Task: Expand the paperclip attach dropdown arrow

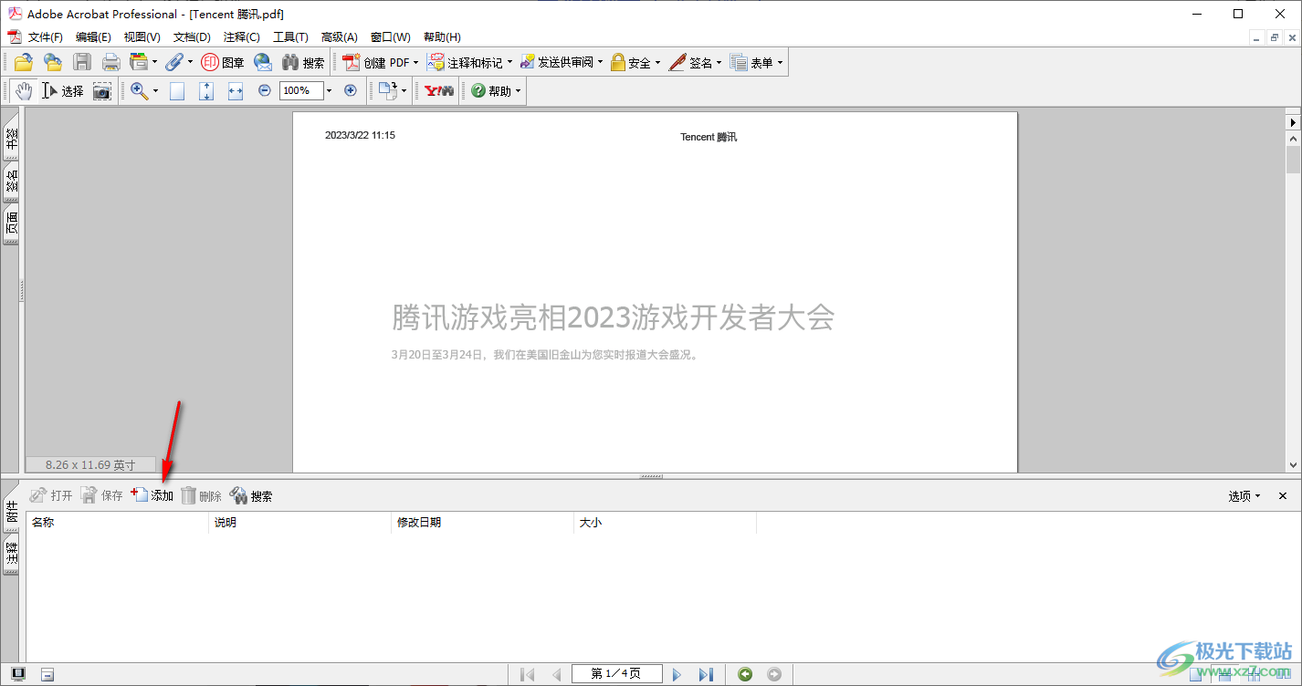Action: tap(190, 62)
